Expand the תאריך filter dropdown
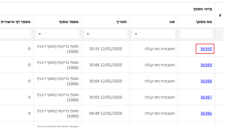Image resolution: width=226 pixels, height=130 pixels. [x=105, y=34]
